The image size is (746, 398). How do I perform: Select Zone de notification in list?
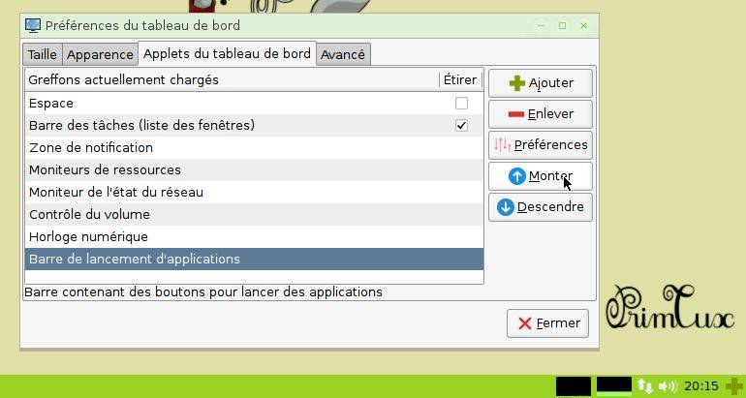(x=254, y=148)
